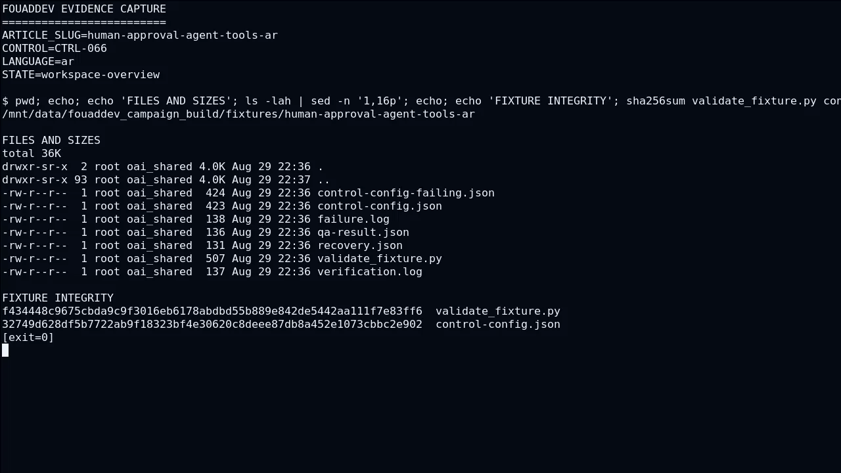Click the failure.log filename
The image size is (841, 473).
pos(353,219)
